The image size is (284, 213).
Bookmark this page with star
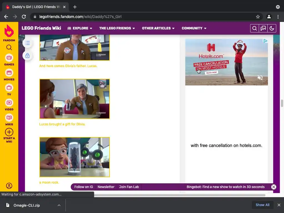(258, 17)
